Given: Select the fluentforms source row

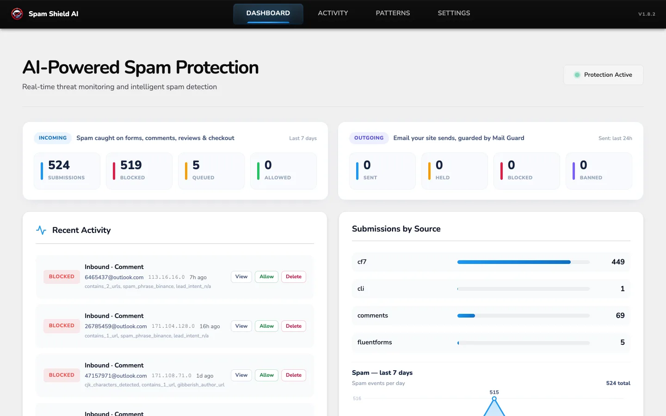Looking at the screenshot, I should click(x=491, y=343).
